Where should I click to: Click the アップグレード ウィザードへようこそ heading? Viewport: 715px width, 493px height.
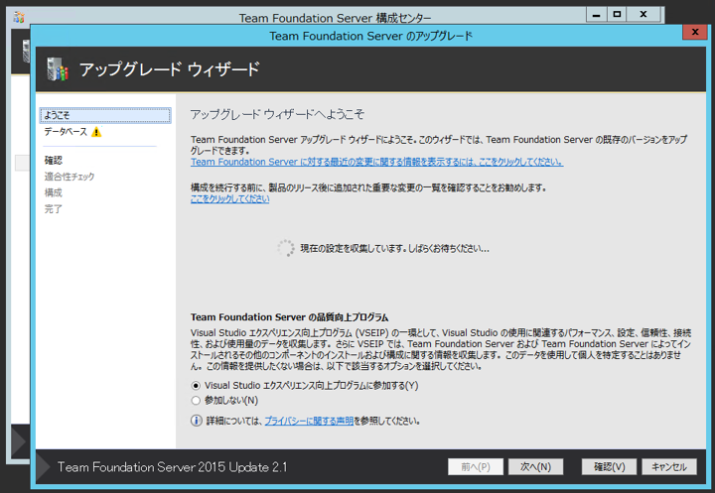point(277,114)
